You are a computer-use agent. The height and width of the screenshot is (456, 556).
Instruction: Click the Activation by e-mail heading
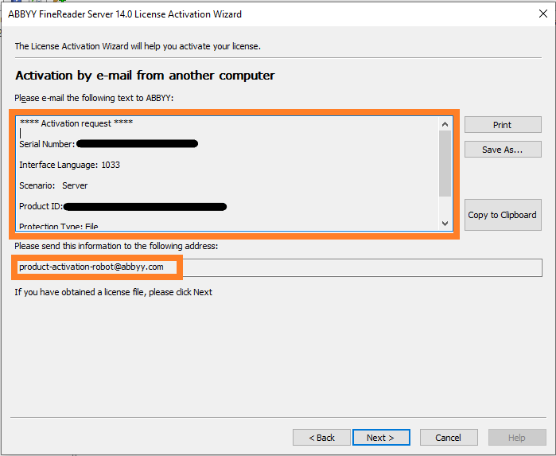145,76
